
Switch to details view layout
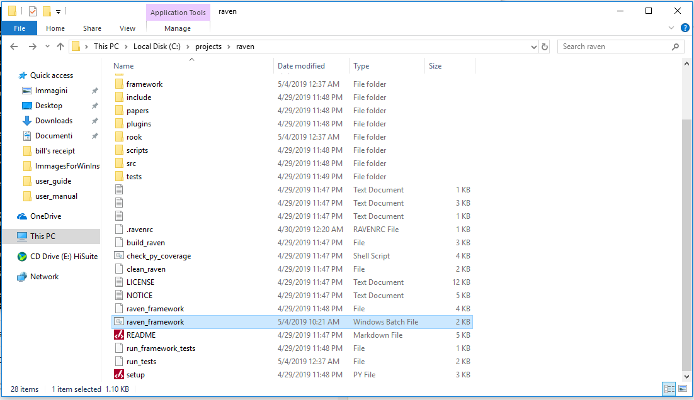668,389
